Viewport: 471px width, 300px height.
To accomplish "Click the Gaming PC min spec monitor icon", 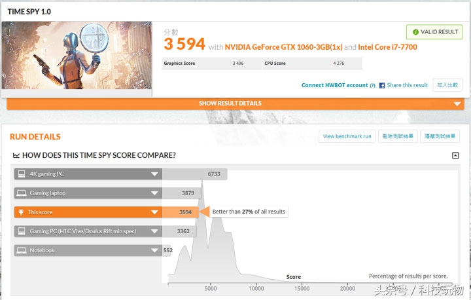I will pos(22,231).
